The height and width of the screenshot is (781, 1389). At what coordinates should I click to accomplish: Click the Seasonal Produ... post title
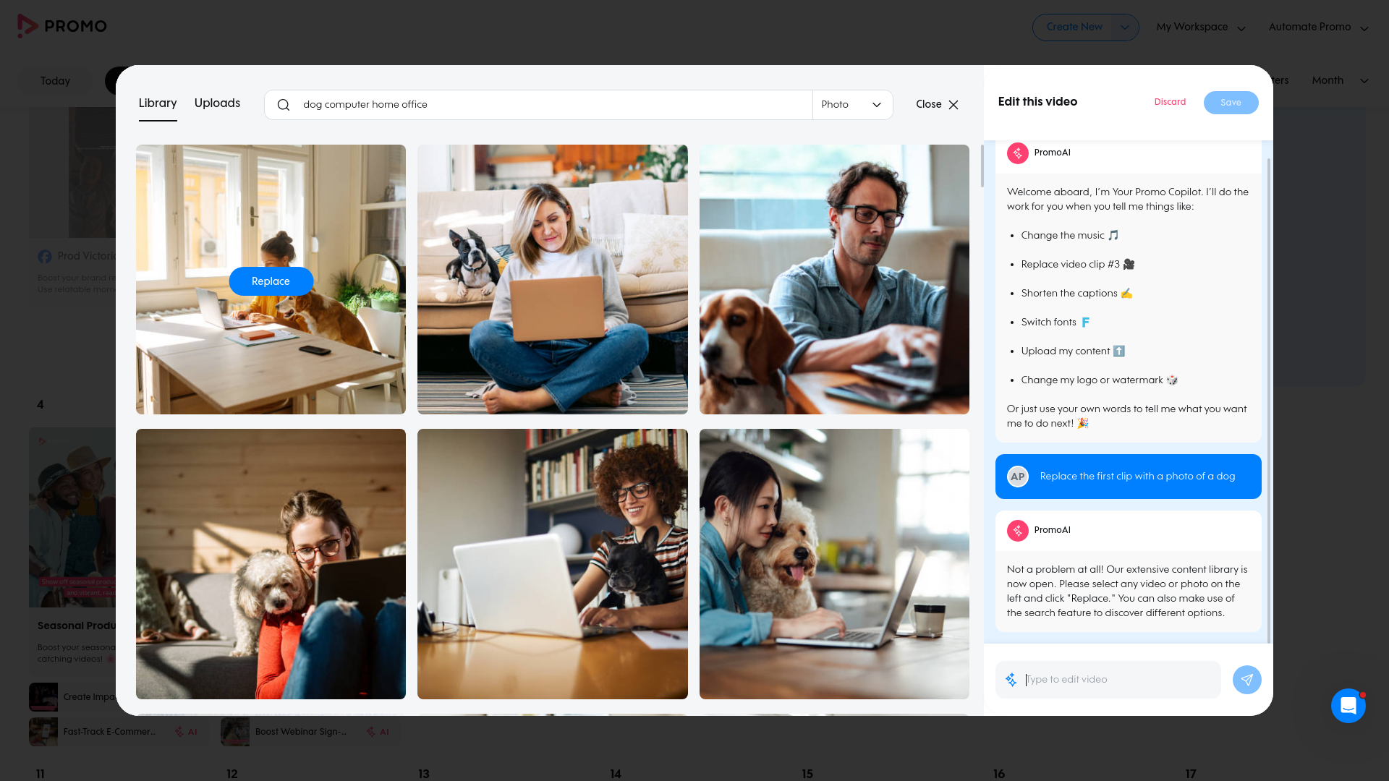pos(77,626)
